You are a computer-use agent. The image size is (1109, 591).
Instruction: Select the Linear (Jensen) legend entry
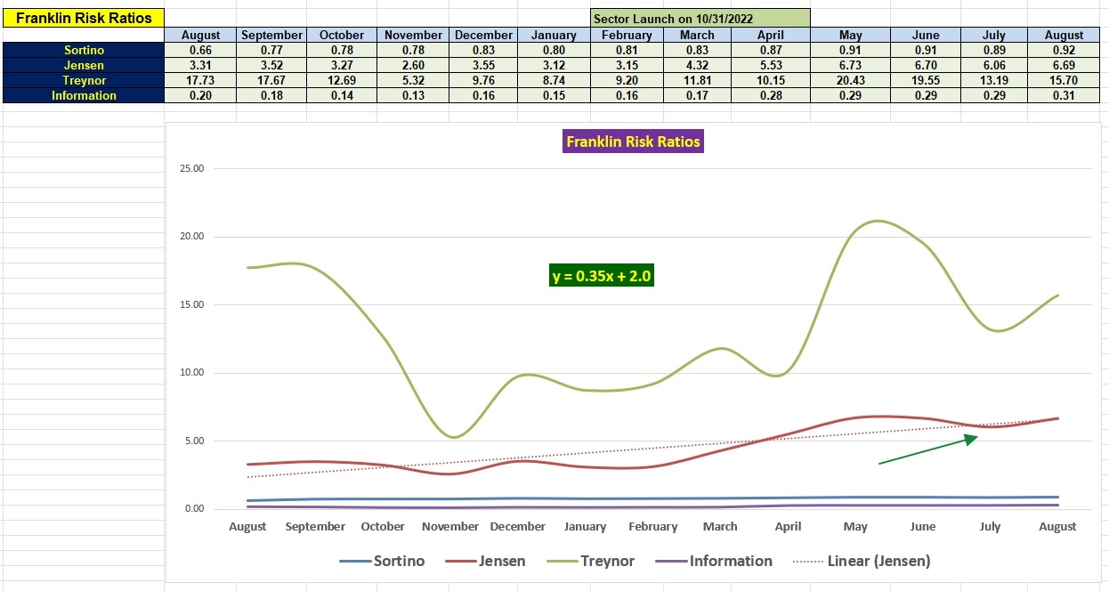pos(861,561)
